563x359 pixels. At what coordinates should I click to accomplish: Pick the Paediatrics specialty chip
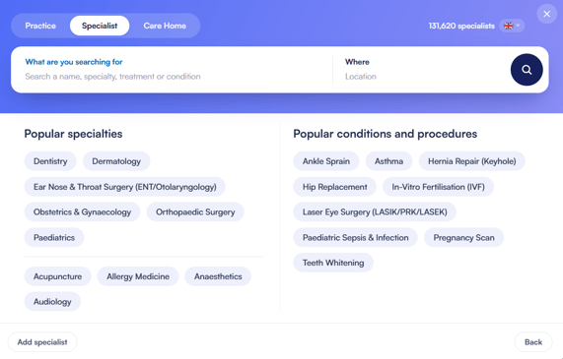click(x=54, y=238)
